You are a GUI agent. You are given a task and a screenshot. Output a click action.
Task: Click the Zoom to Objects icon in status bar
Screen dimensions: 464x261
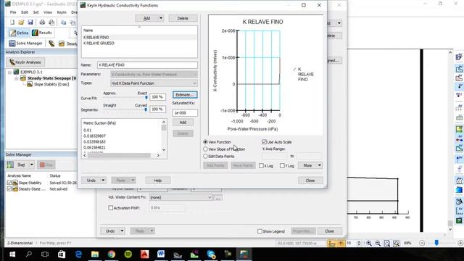click(396, 243)
